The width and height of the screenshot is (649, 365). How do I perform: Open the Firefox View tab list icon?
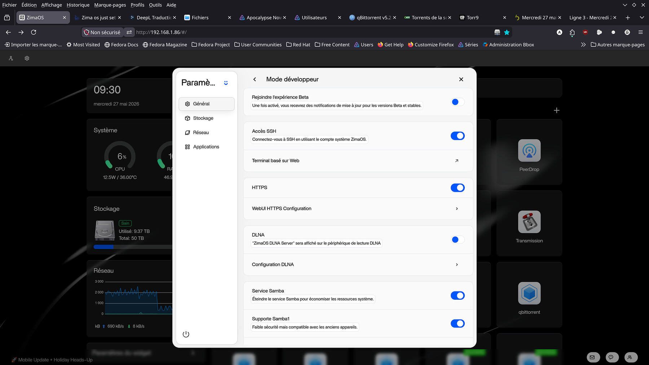tap(7, 18)
